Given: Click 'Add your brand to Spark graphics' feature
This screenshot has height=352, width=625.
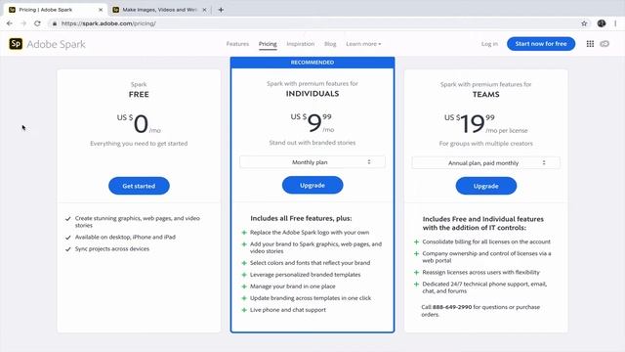Looking at the screenshot, I should [x=315, y=247].
